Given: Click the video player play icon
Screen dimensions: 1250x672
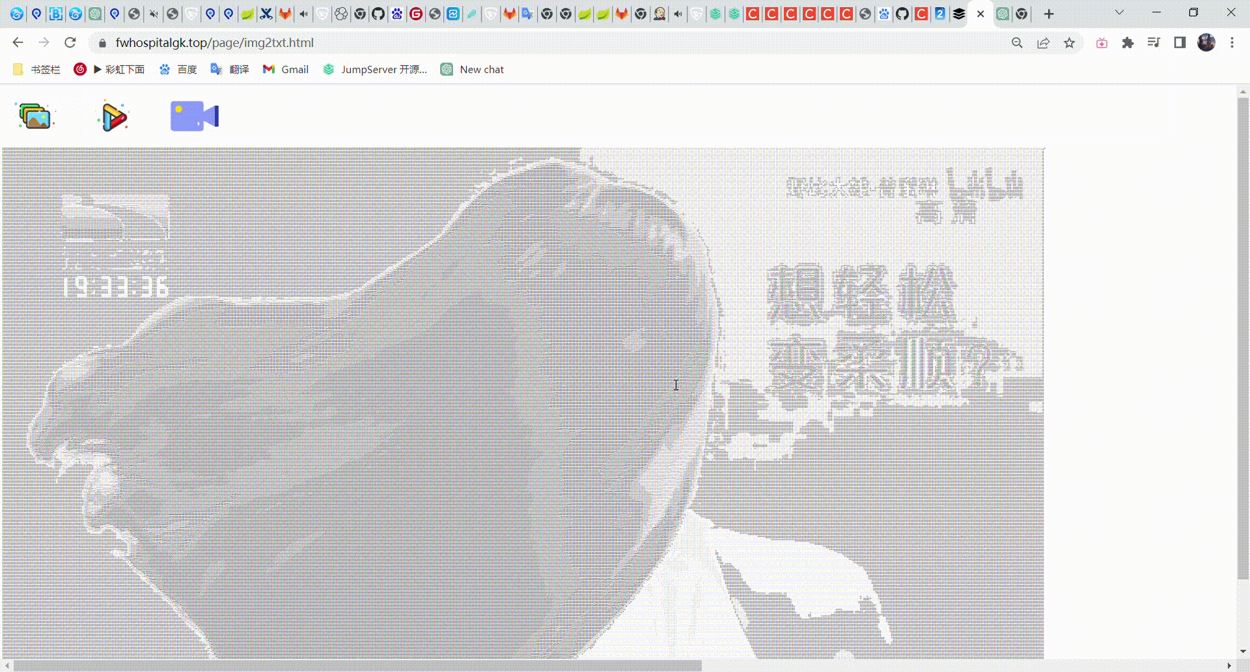Looking at the screenshot, I should [112, 116].
